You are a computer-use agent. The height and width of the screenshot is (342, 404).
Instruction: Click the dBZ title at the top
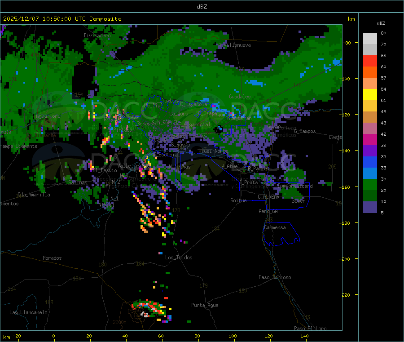coord(202,7)
